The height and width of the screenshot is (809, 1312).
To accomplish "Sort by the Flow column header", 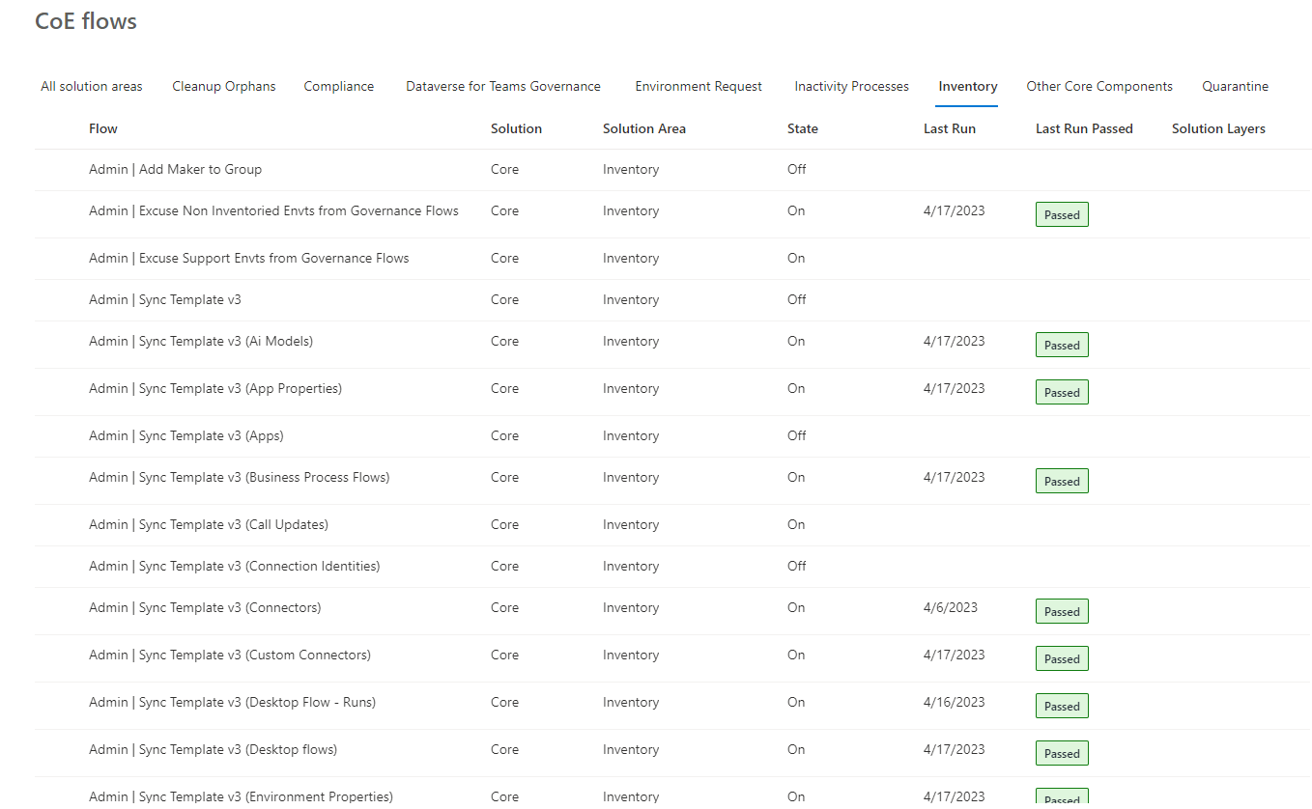I will [x=102, y=128].
